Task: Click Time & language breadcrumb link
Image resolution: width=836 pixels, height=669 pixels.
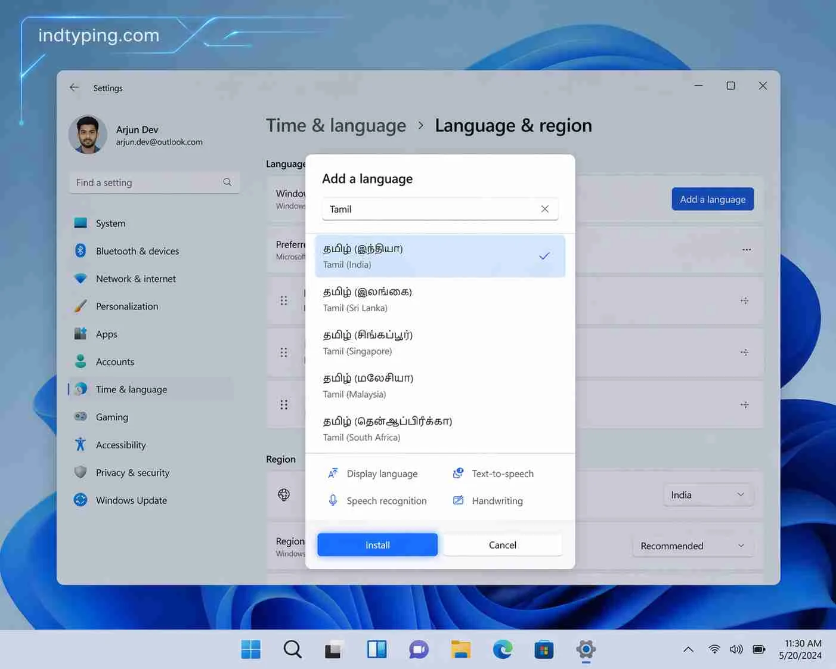Action: (x=336, y=125)
